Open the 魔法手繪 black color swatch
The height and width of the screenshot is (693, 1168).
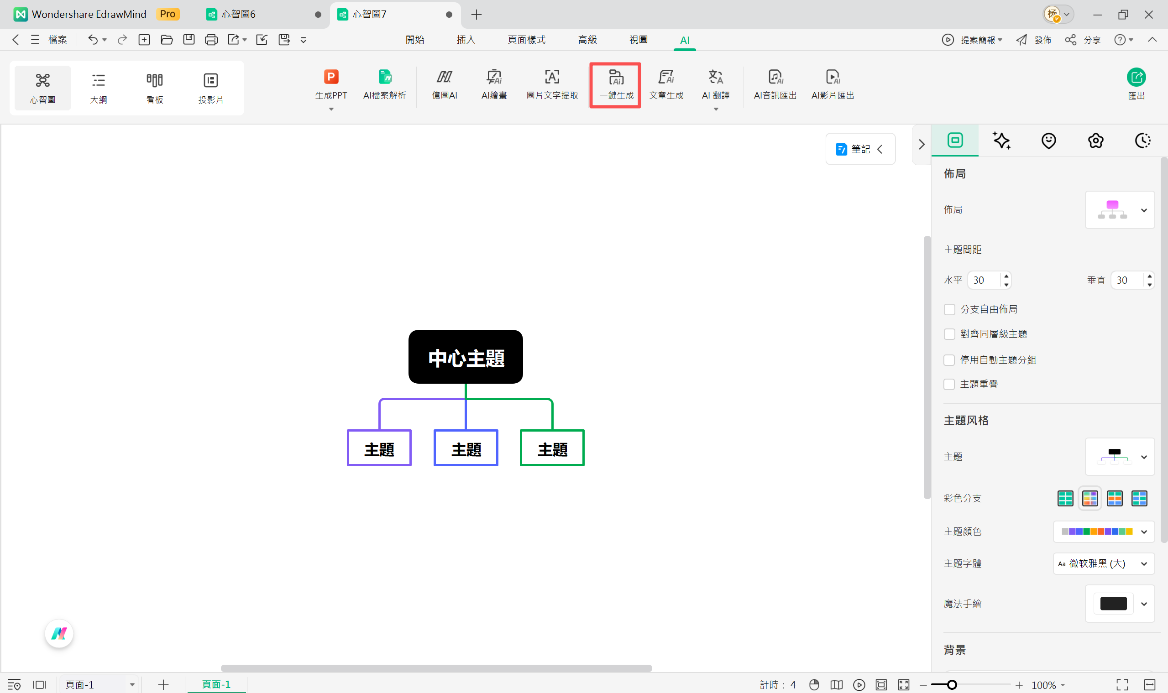coord(1113,604)
